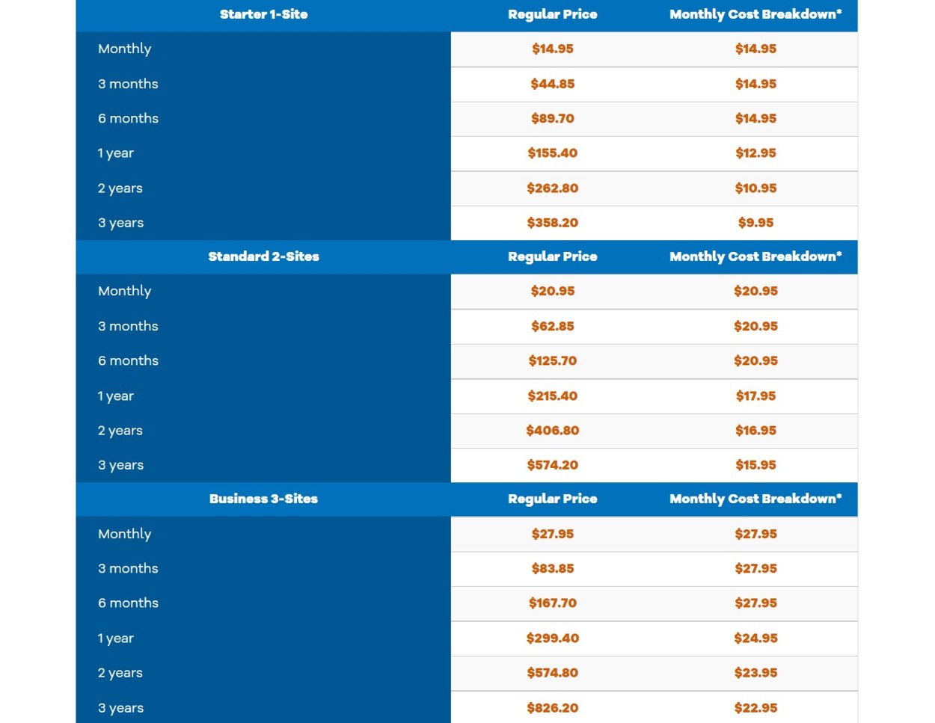Select the 1 year row under Standard 2-Sites
Image resolution: width=935 pixels, height=723 pixels.
pyautogui.click(x=467, y=396)
